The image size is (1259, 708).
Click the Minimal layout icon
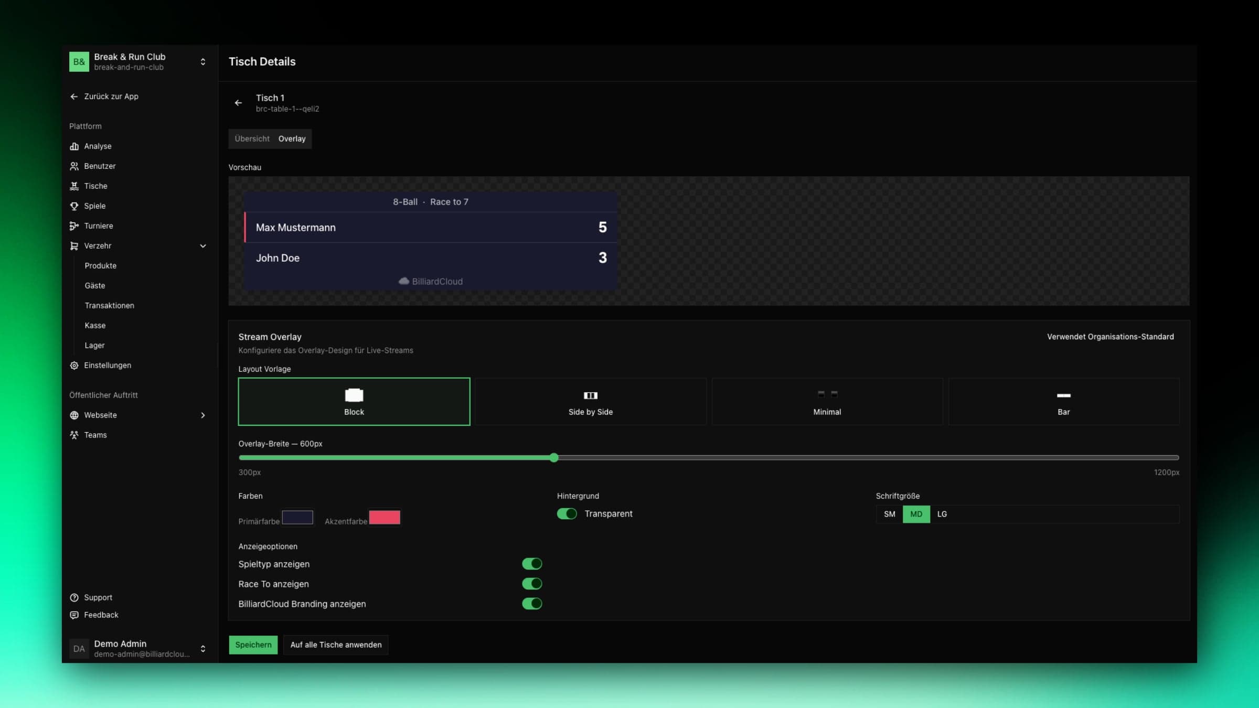pos(827,394)
